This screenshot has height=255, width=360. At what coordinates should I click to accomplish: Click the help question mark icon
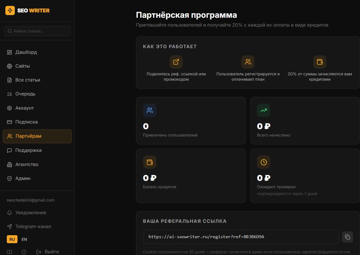[x=24, y=252]
